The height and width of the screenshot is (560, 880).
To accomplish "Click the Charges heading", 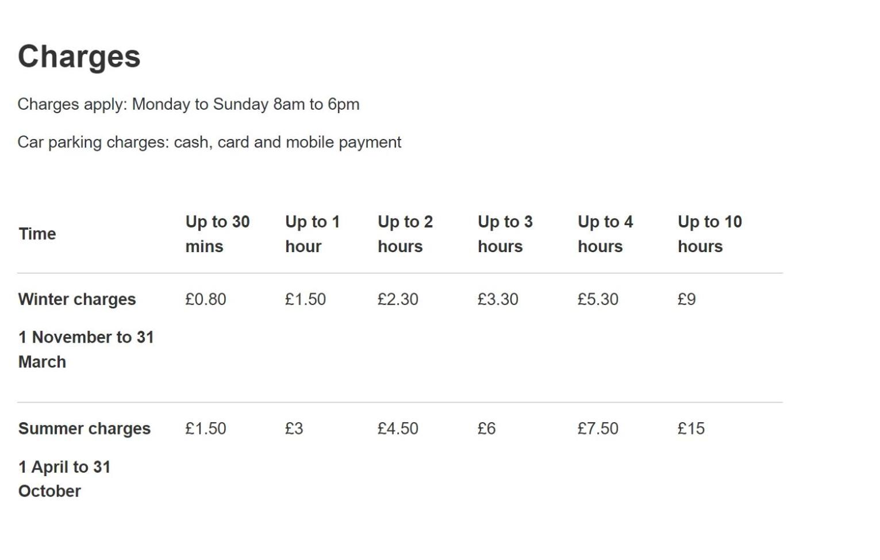I will coord(79,56).
